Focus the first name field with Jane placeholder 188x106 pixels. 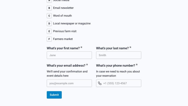(x=69, y=55)
